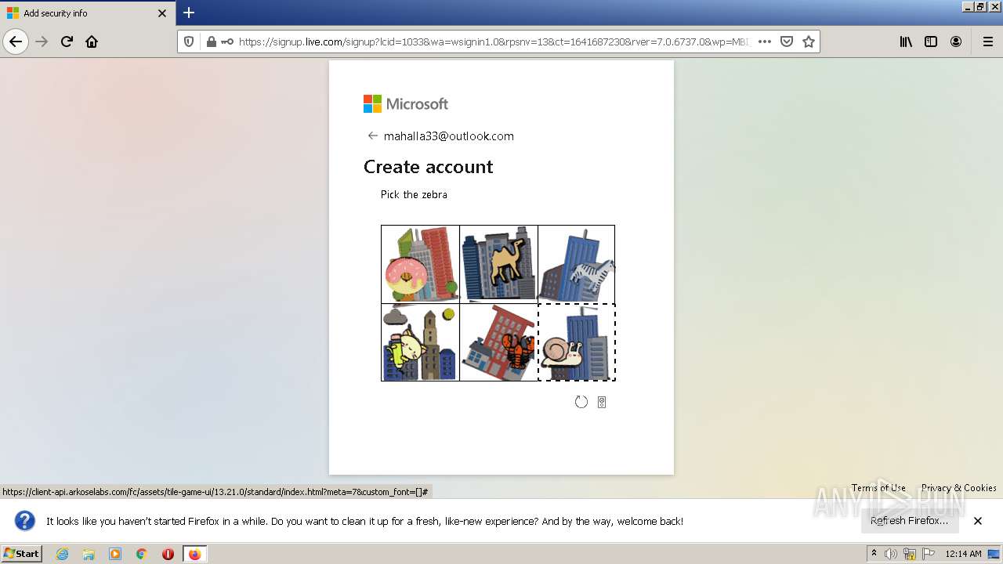The width and height of the screenshot is (1003, 564).
Task: Click the browser Forward arrow
Action: (42, 42)
